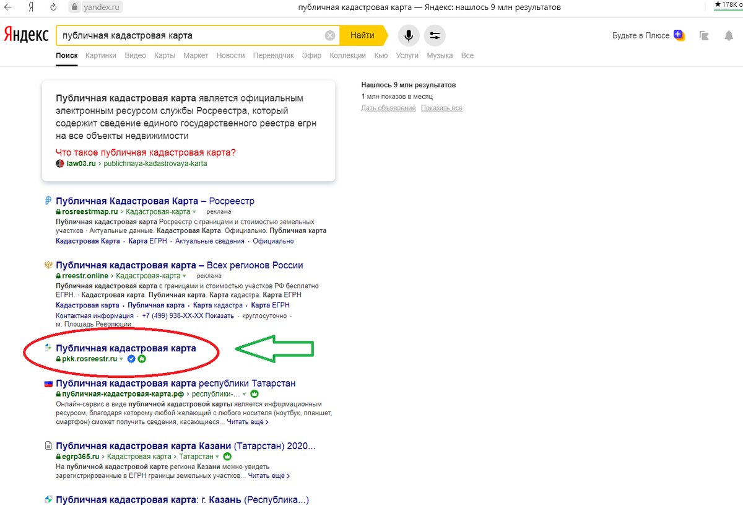The image size is (743, 505).
Task: Click the green badge icon in публичная-кадастровая-карта.рф row
Action: tap(254, 393)
